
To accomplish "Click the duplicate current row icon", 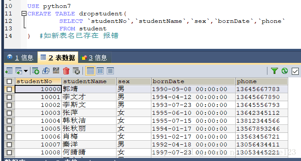I will point(46,71).
